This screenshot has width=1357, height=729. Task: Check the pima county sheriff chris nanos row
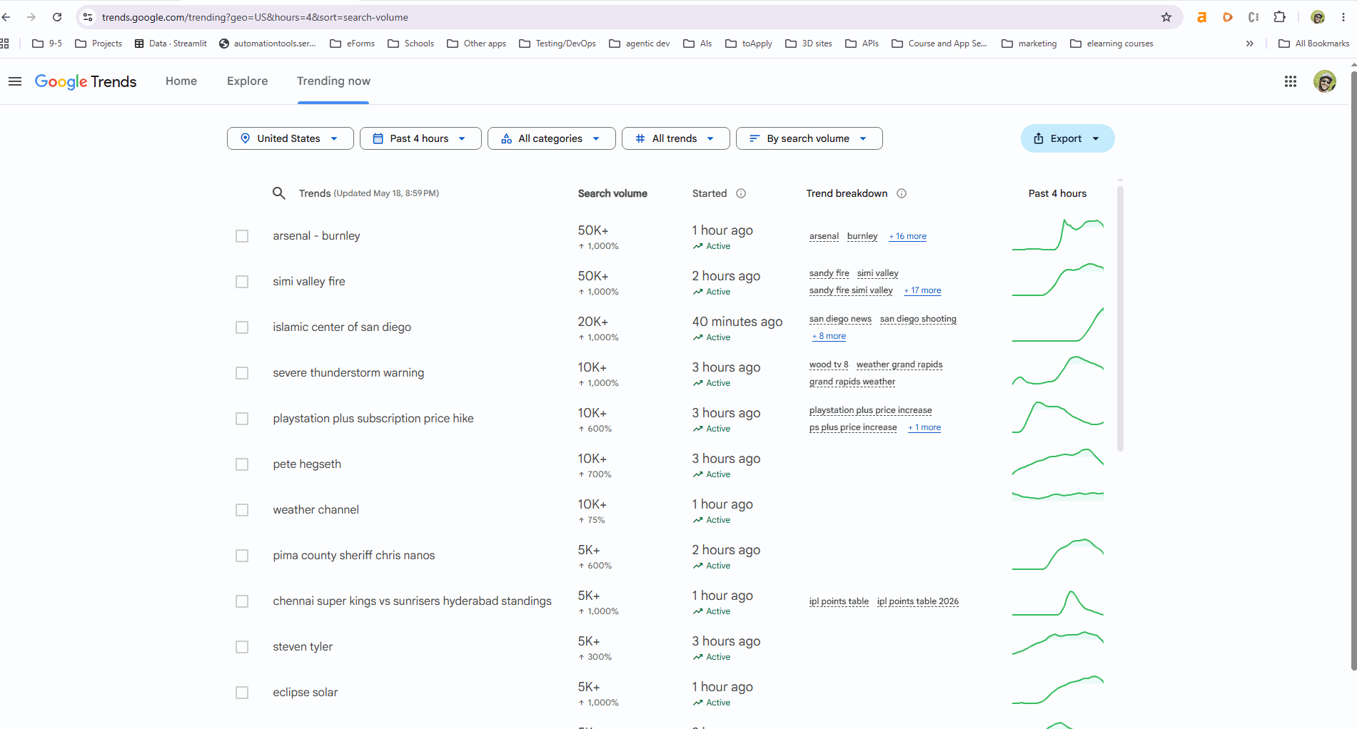[242, 556]
